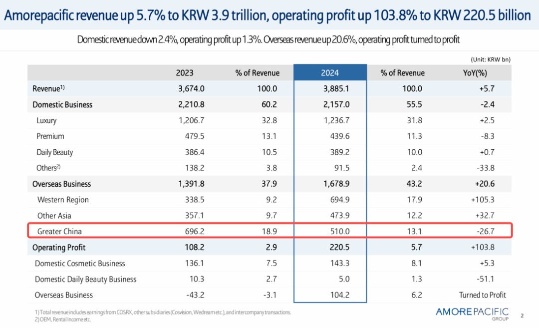Click the Amorepacific Group logo
539x328 pixels.
click(x=472, y=313)
